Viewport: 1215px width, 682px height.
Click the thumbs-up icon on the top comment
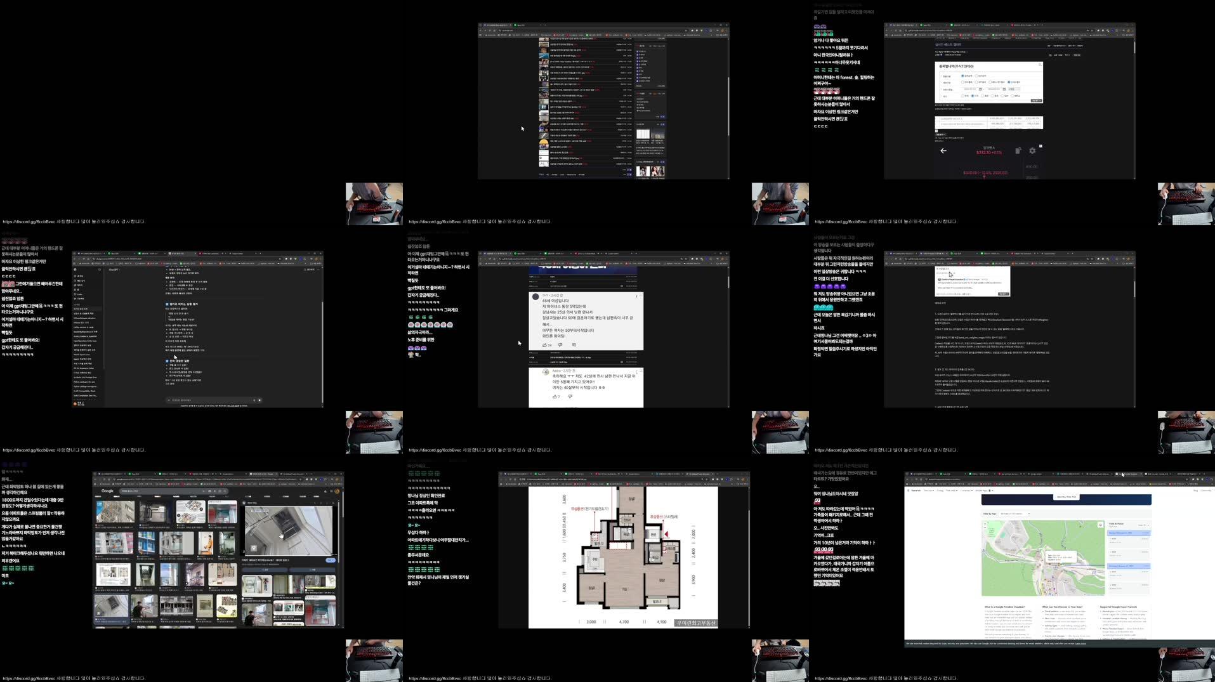pyautogui.click(x=544, y=344)
